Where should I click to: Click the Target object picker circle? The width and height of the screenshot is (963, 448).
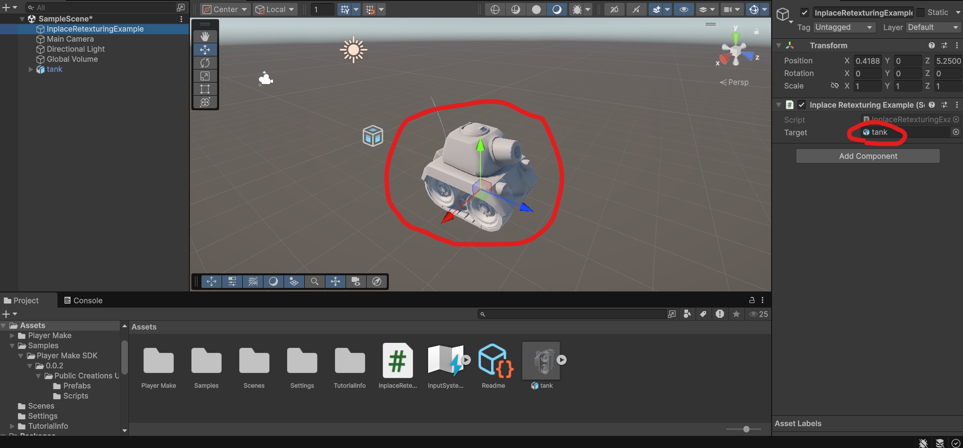(955, 132)
